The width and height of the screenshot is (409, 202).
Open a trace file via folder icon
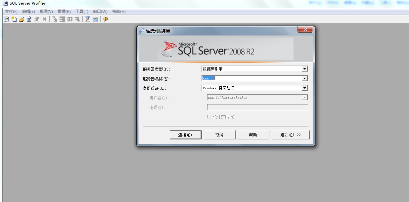click(21, 19)
